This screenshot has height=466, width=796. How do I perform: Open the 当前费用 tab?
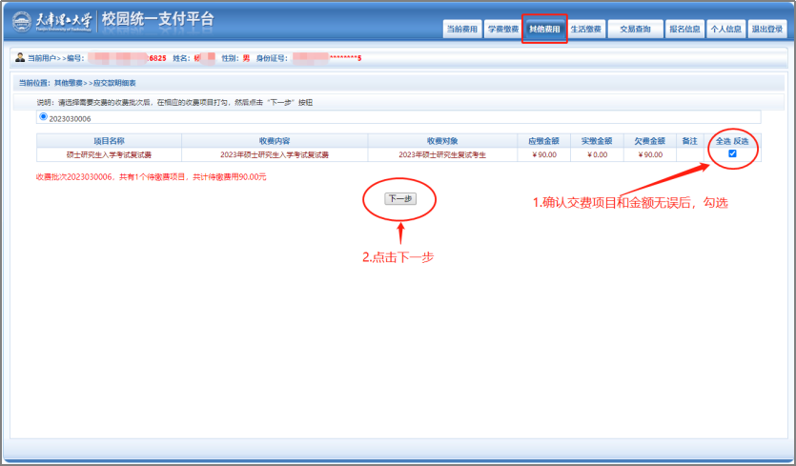461,29
